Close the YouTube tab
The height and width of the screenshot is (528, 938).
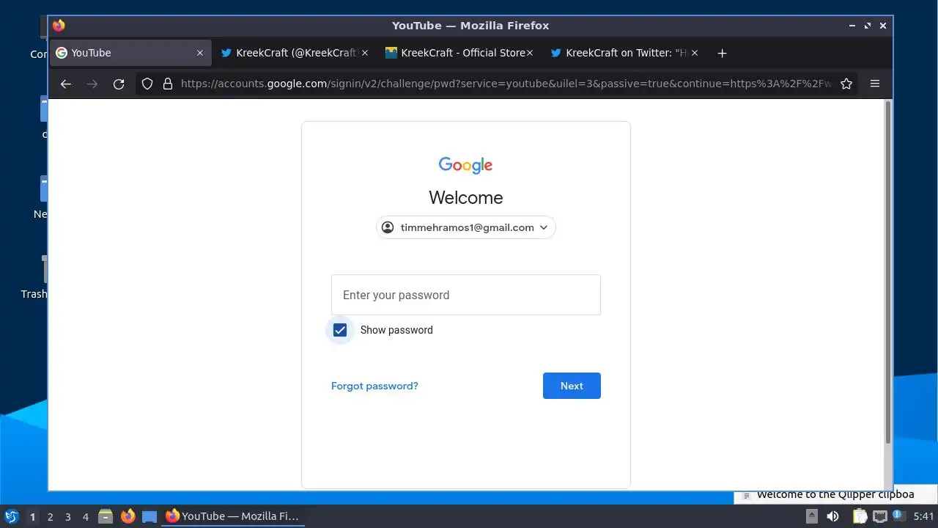point(200,53)
